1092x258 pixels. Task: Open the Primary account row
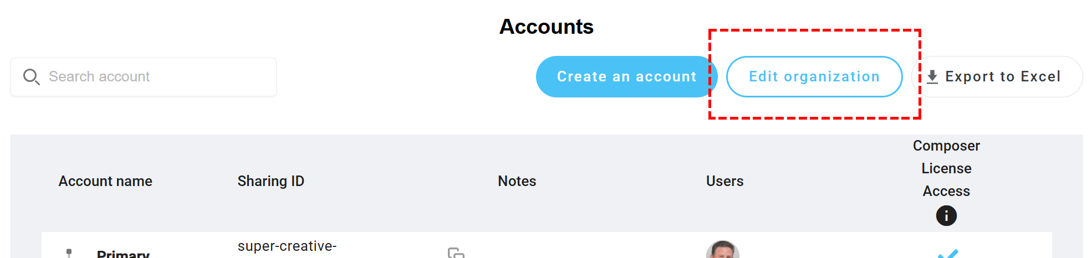[x=123, y=254]
